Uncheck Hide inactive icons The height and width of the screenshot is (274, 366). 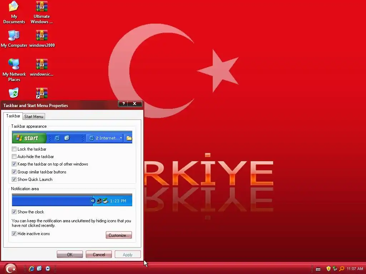14,233
